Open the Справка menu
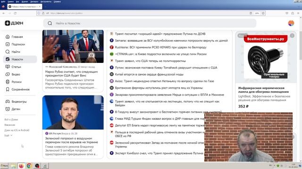This screenshot has height=169, width=302. click(57, 1)
